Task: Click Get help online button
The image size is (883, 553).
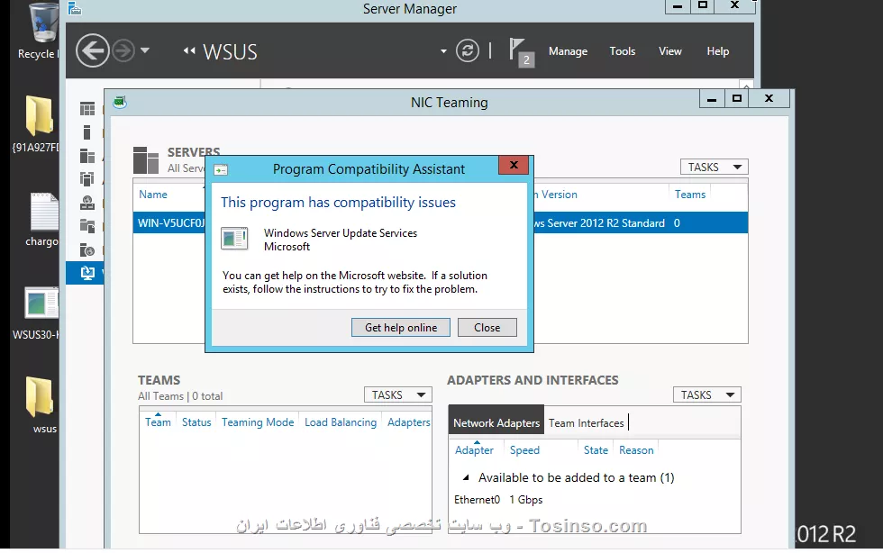Action: (x=400, y=328)
